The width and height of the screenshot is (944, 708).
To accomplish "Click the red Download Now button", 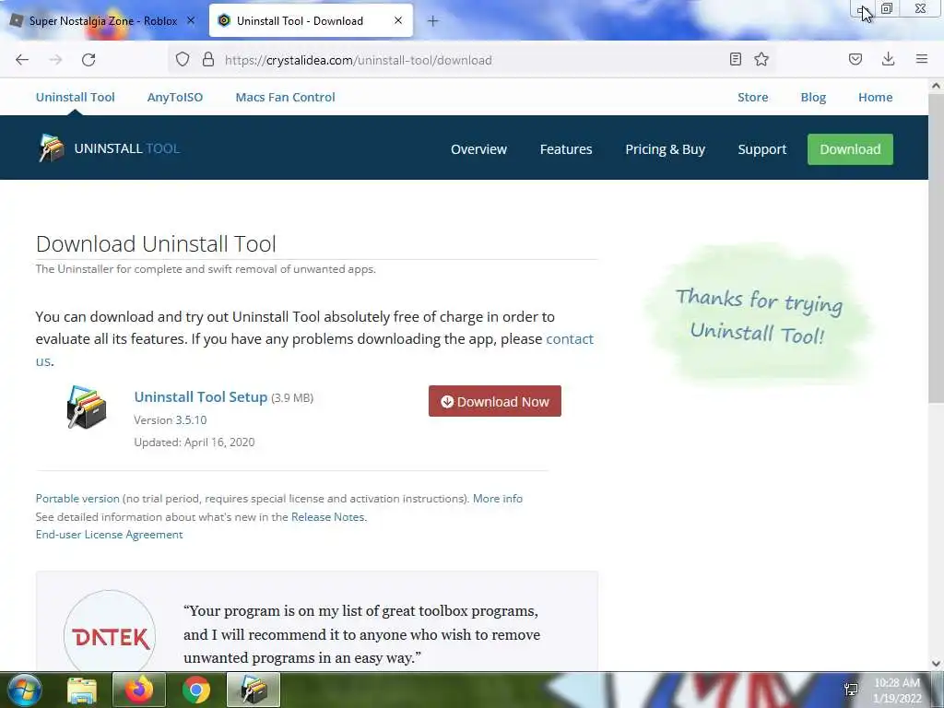I will coord(495,401).
